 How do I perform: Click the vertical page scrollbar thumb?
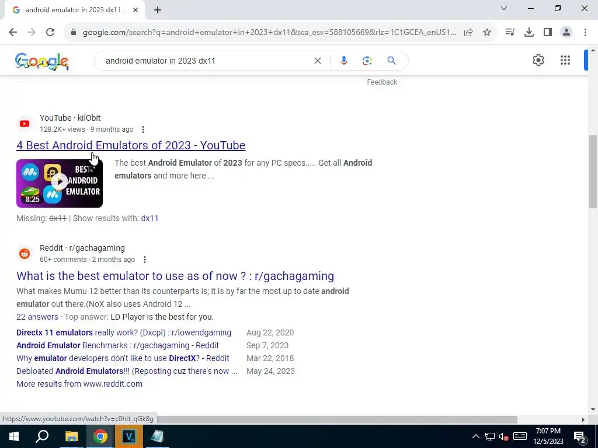tap(593, 171)
